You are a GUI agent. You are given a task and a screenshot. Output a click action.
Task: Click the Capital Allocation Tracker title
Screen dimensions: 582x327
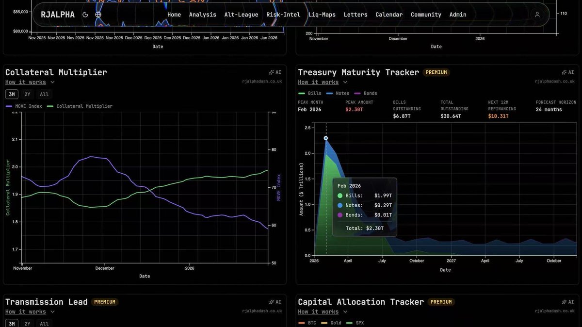[361, 302]
